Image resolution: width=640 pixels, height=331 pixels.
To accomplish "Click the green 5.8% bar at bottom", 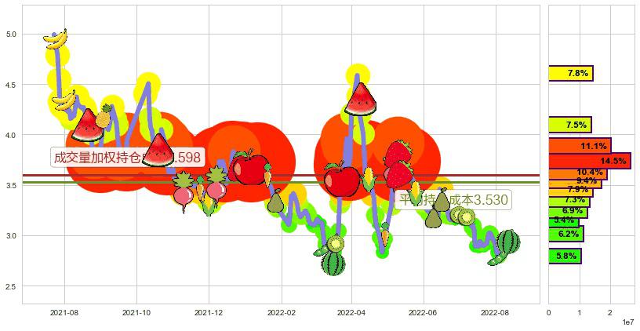I will coord(565,256).
